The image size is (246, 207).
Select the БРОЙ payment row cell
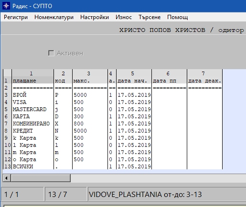[x=32, y=95]
